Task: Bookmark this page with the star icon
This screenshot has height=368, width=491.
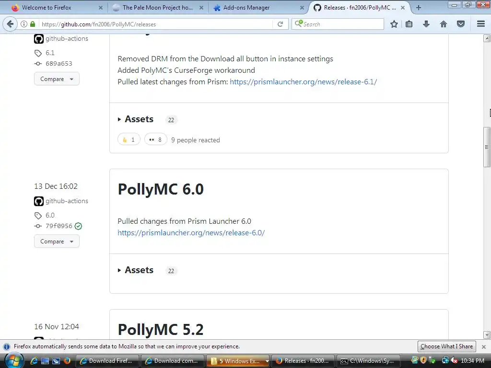Action: pos(394,24)
